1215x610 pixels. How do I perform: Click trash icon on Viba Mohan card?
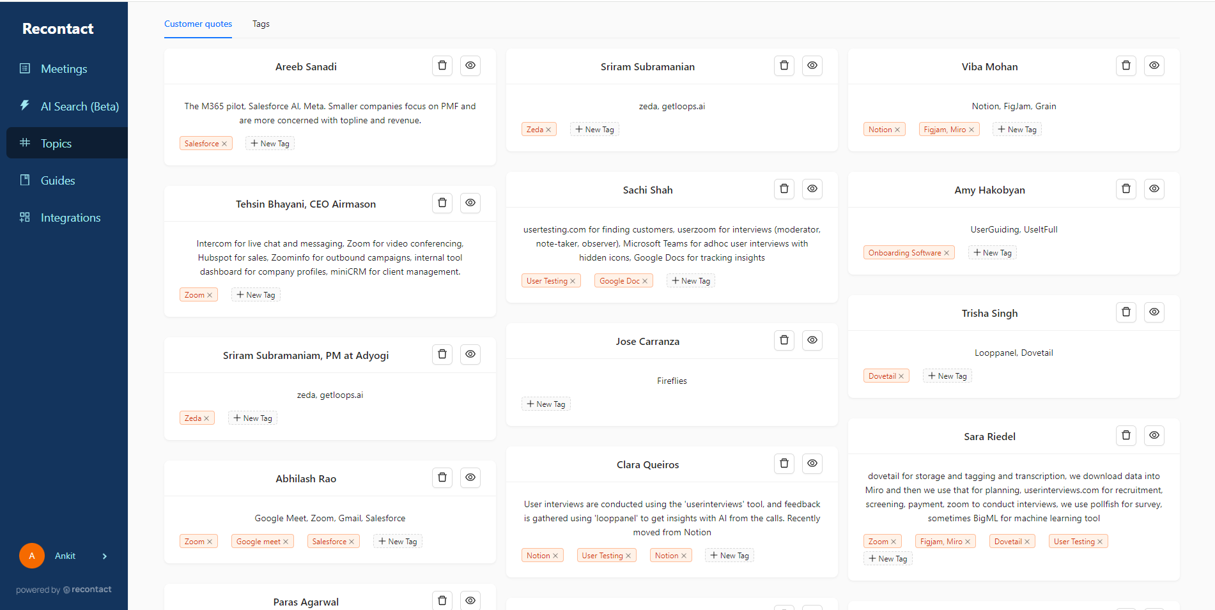coord(1126,66)
